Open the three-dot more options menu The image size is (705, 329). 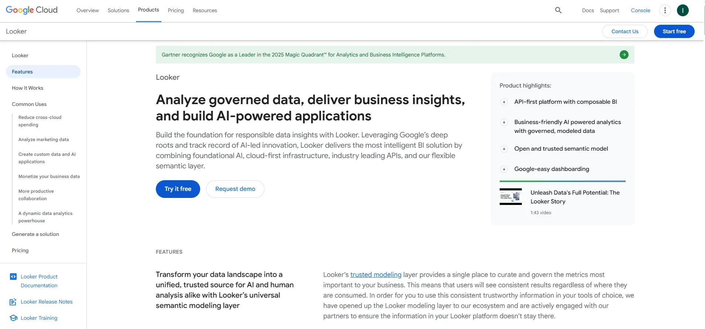(x=665, y=10)
